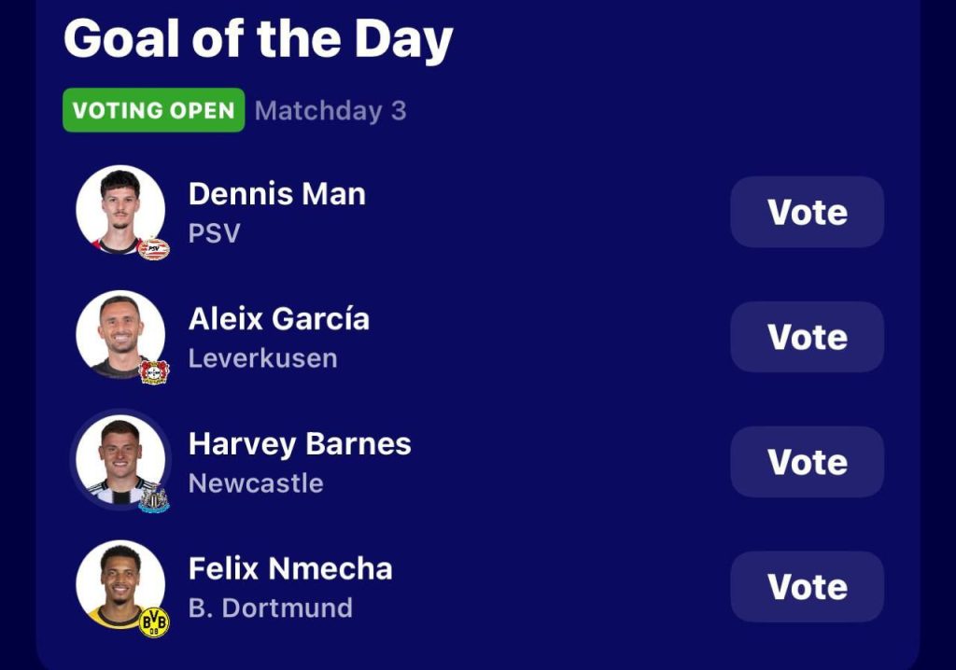The image size is (956, 670).
Task: Tap the Felix Nmecha name
Action: pyautogui.click(x=290, y=569)
